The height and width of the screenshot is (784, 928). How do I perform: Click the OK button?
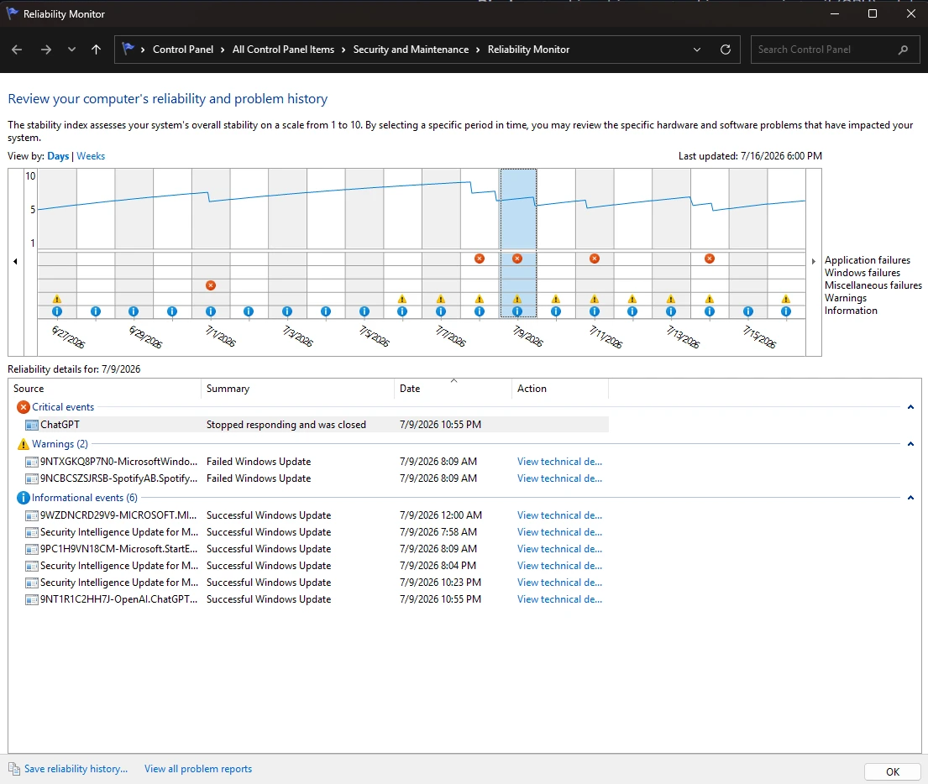[893, 771]
